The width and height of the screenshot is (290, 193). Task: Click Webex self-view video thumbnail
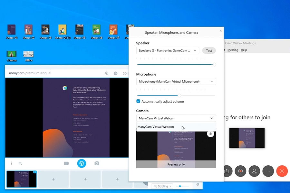247,138
